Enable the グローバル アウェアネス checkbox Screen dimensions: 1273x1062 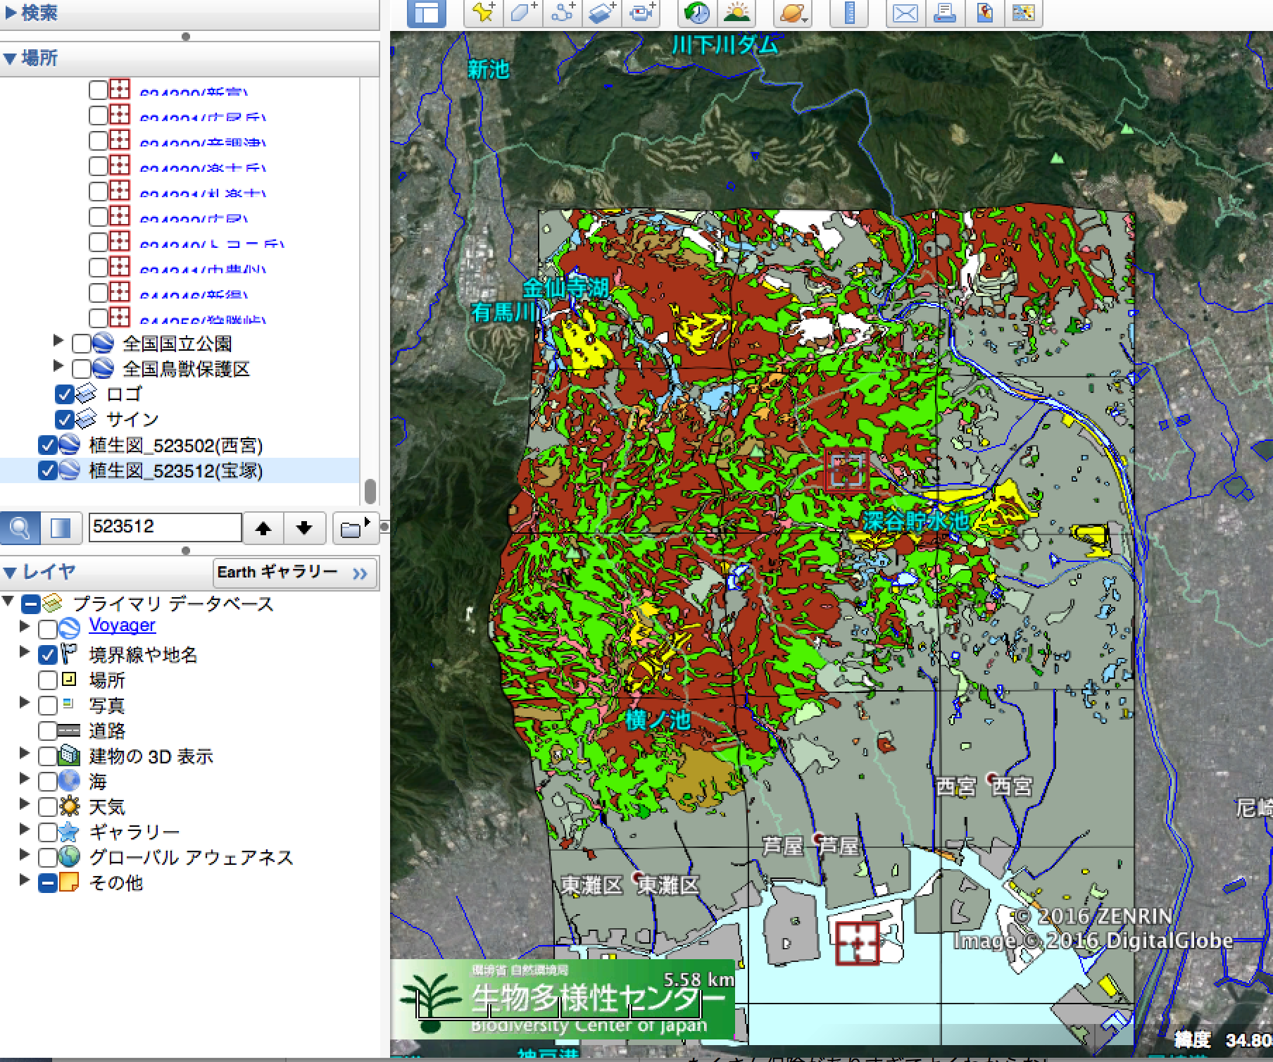[48, 858]
